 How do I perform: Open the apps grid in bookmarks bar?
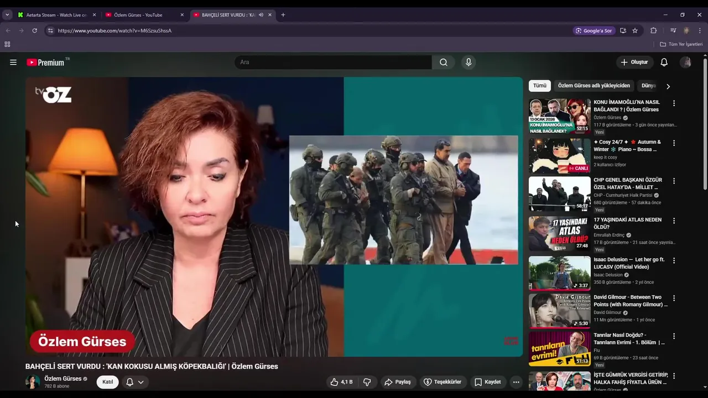coord(7,44)
